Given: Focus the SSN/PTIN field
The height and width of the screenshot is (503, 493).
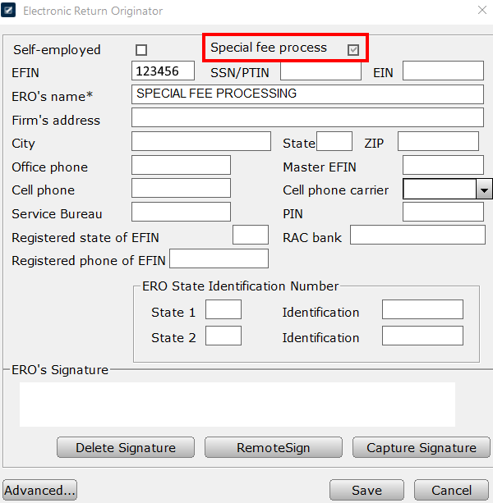Looking at the screenshot, I should coord(320,71).
